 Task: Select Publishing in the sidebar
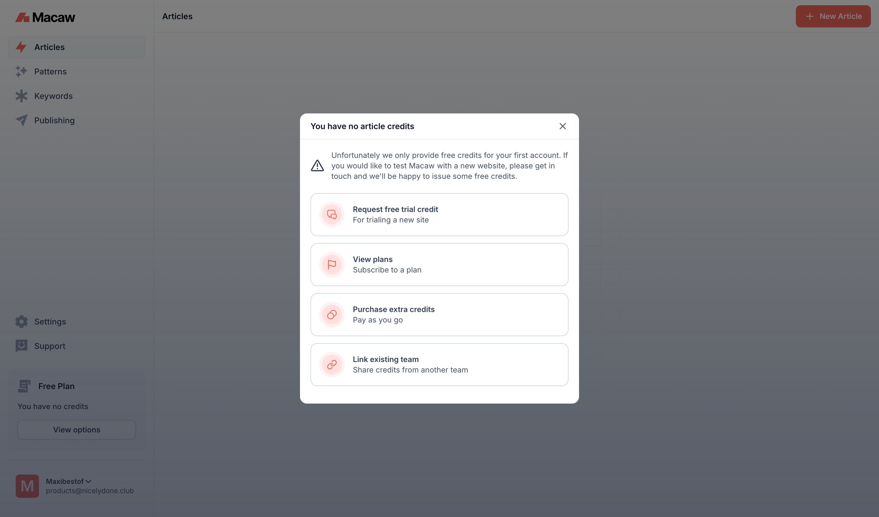point(77,120)
